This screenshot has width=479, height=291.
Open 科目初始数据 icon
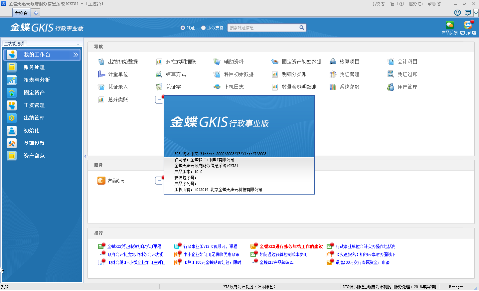tap(217, 74)
